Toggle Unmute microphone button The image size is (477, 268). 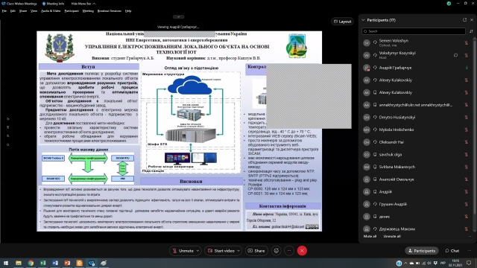click(183, 251)
